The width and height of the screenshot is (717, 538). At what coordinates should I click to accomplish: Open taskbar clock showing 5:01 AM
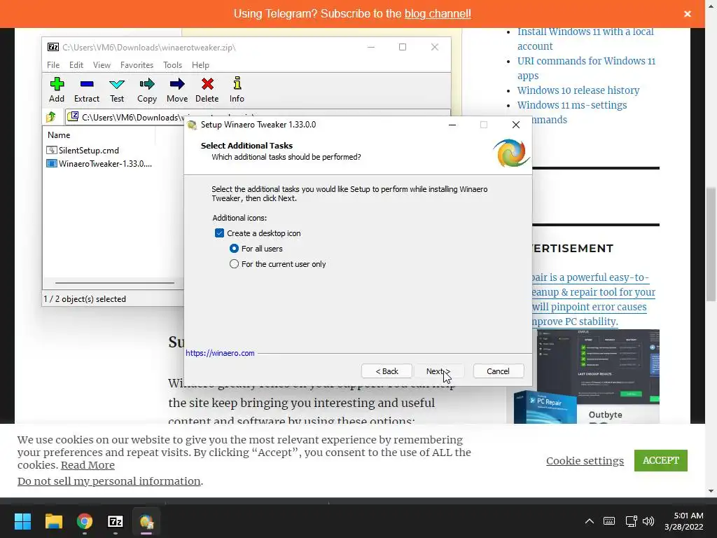click(x=683, y=521)
